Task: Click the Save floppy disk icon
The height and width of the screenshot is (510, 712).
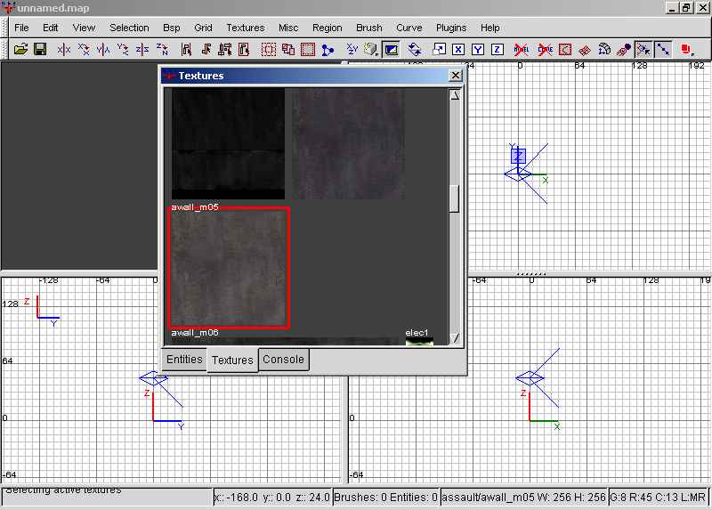Action: click(x=40, y=50)
